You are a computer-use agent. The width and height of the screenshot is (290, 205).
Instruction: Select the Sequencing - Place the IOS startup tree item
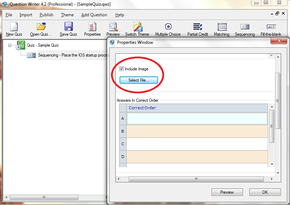click(72, 55)
